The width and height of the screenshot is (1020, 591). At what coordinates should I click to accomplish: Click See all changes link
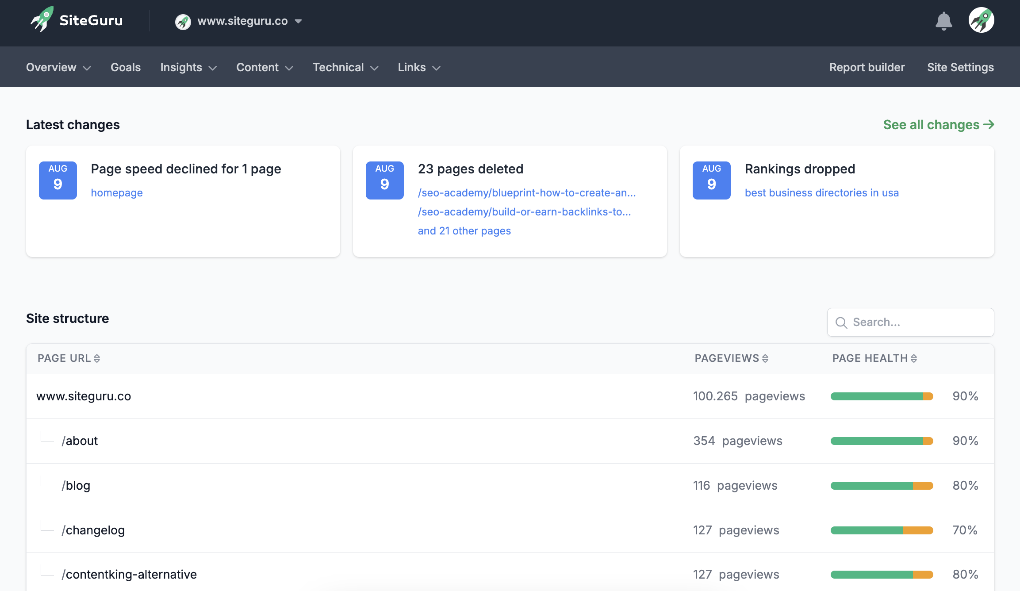[939, 125]
